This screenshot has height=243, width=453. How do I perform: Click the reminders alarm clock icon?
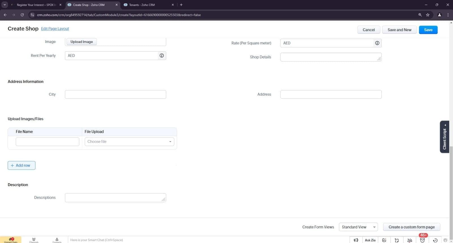(422, 240)
